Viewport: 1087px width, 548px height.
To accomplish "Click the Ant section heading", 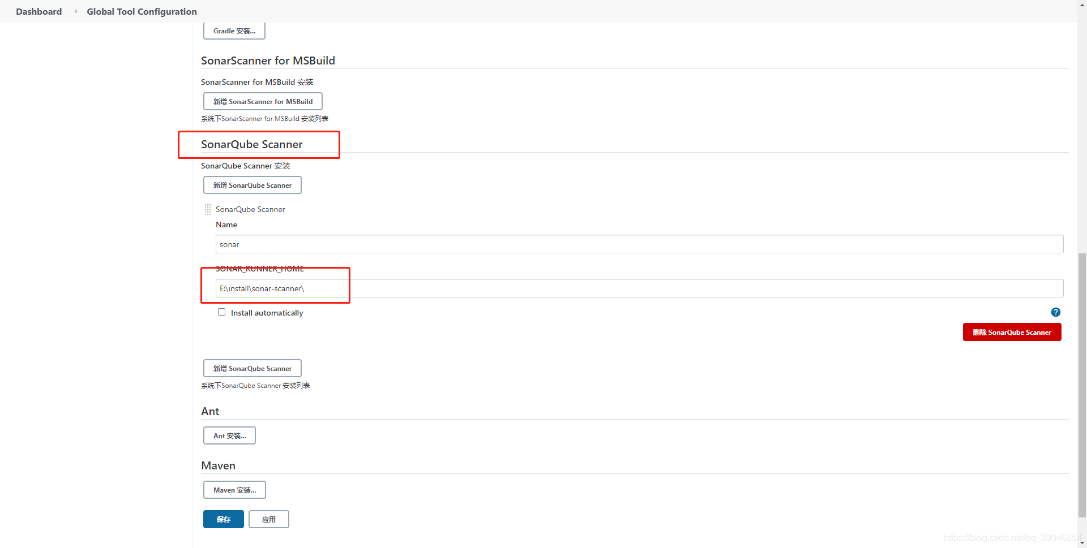I will (x=210, y=411).
